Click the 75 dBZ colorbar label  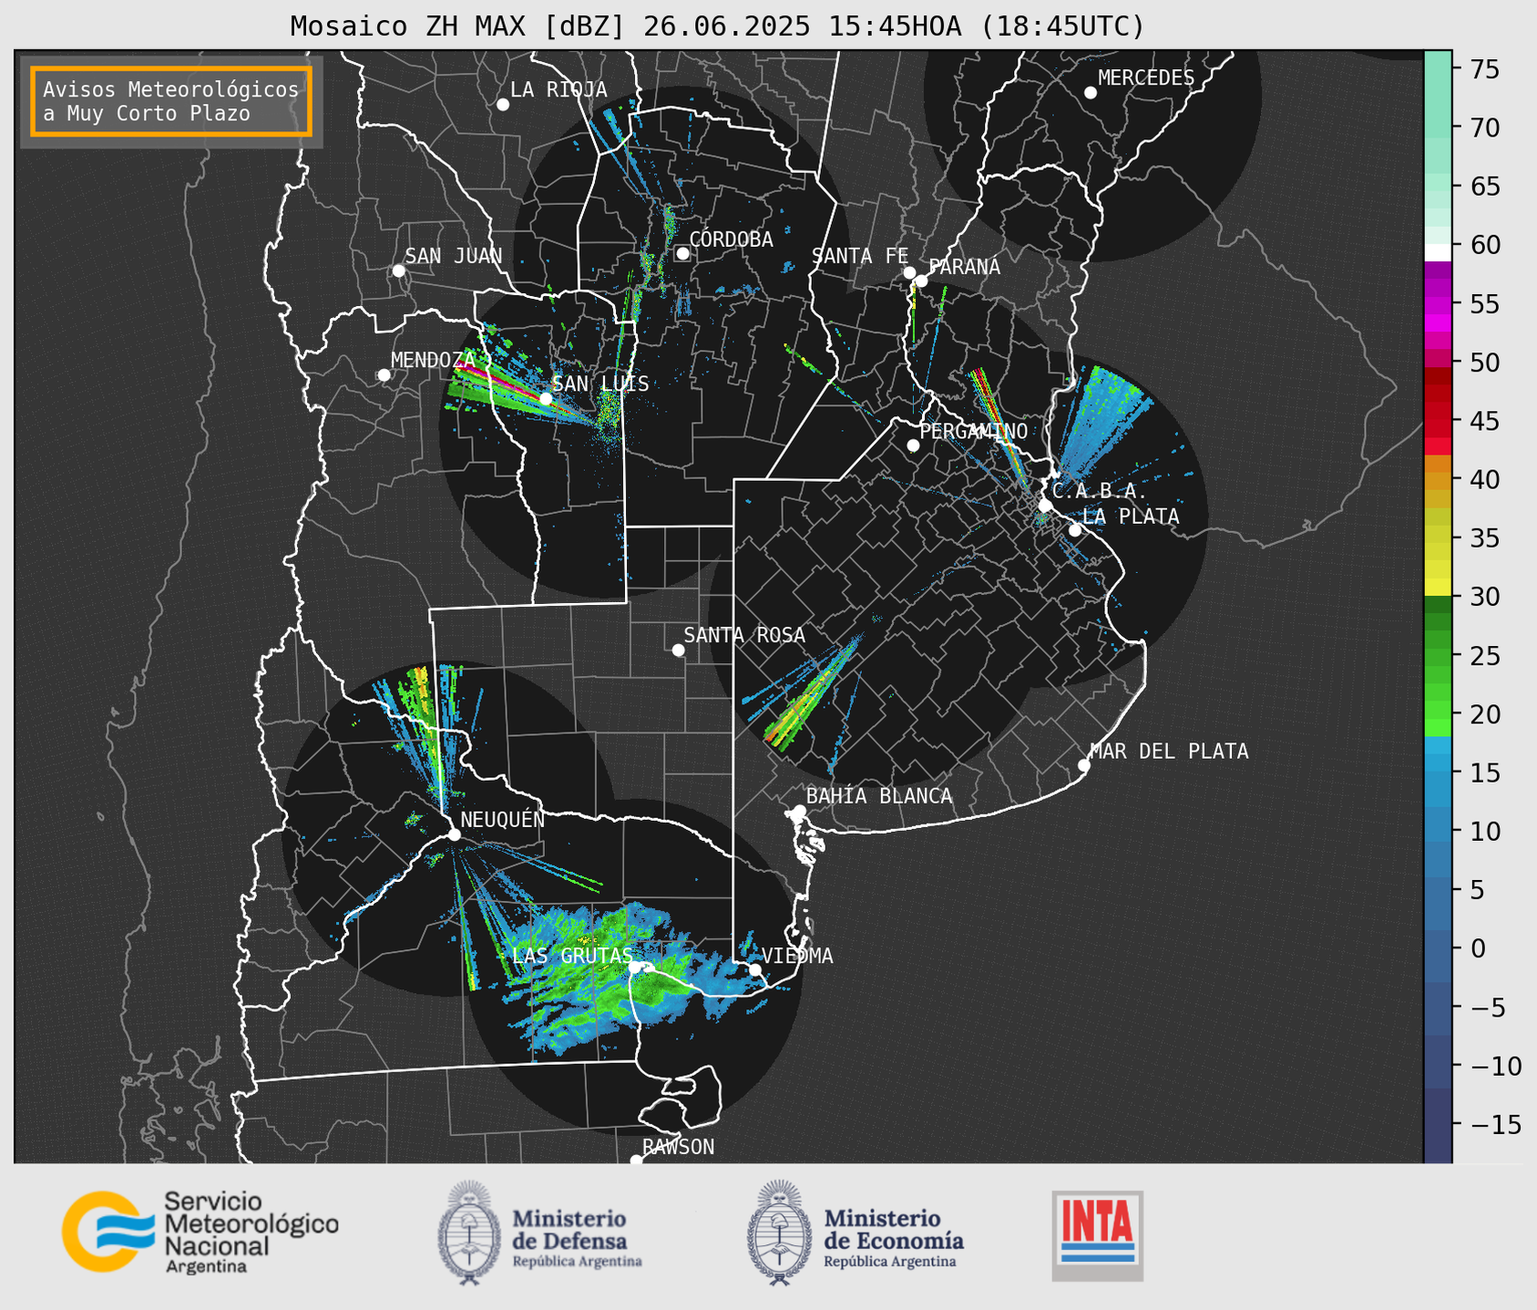[1485, 69]
